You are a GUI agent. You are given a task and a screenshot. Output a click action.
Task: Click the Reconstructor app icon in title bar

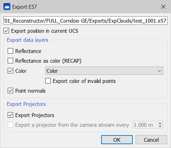point(7,7)
